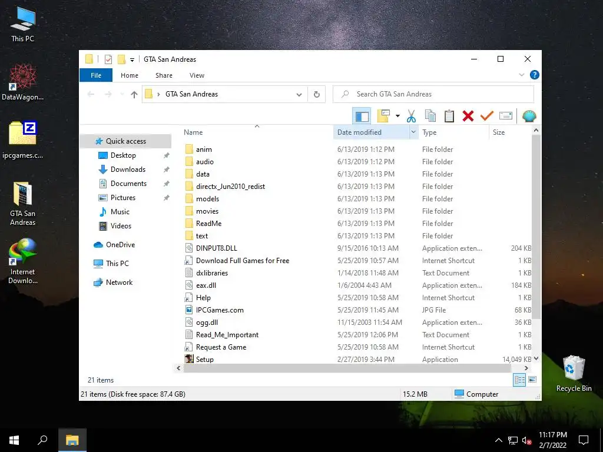Select the Request a Game shortcut

point(221,347)
